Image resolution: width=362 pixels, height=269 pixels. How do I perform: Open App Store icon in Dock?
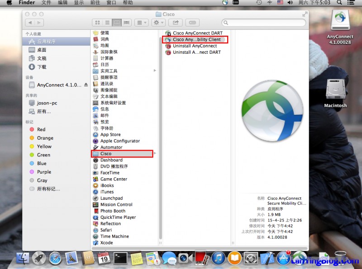283,258
